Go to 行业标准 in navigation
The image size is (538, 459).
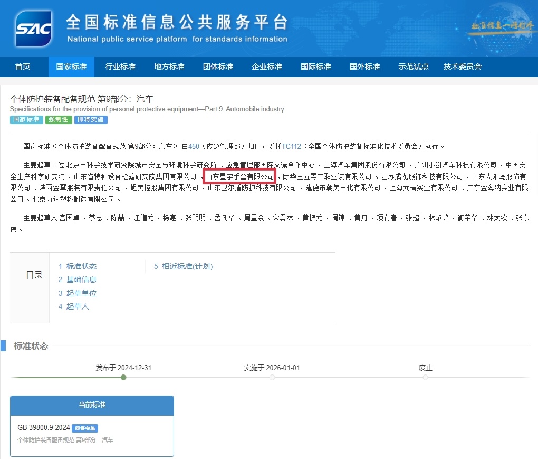click(120, 67)
